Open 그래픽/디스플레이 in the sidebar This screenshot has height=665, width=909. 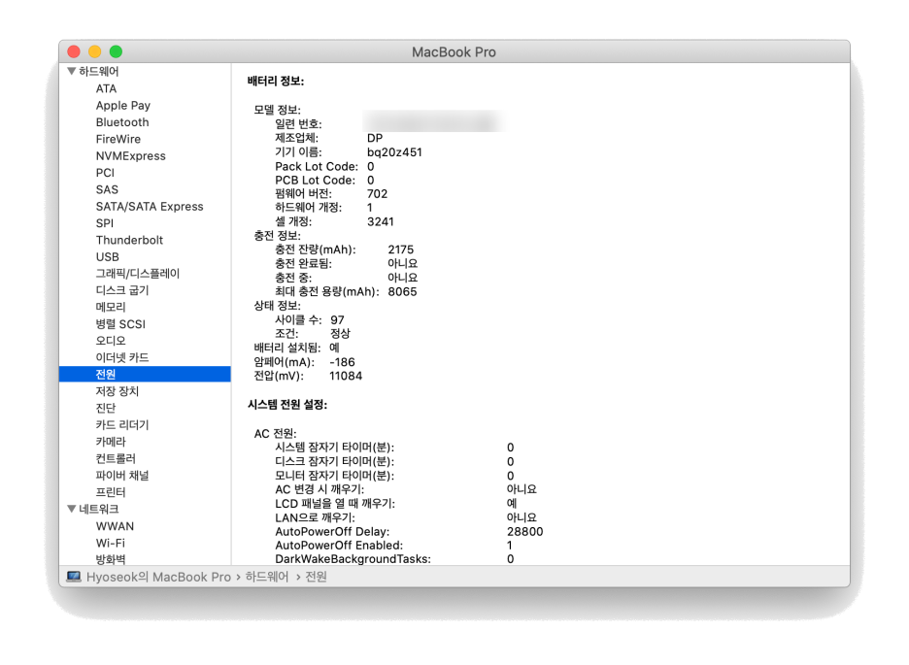[137, 274]
